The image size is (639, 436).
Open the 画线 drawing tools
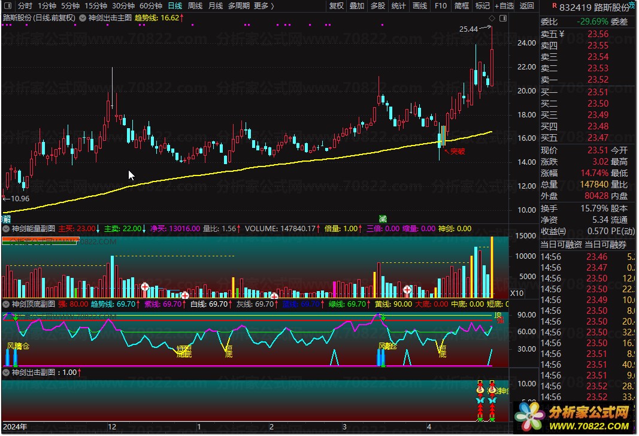point(420,6)
